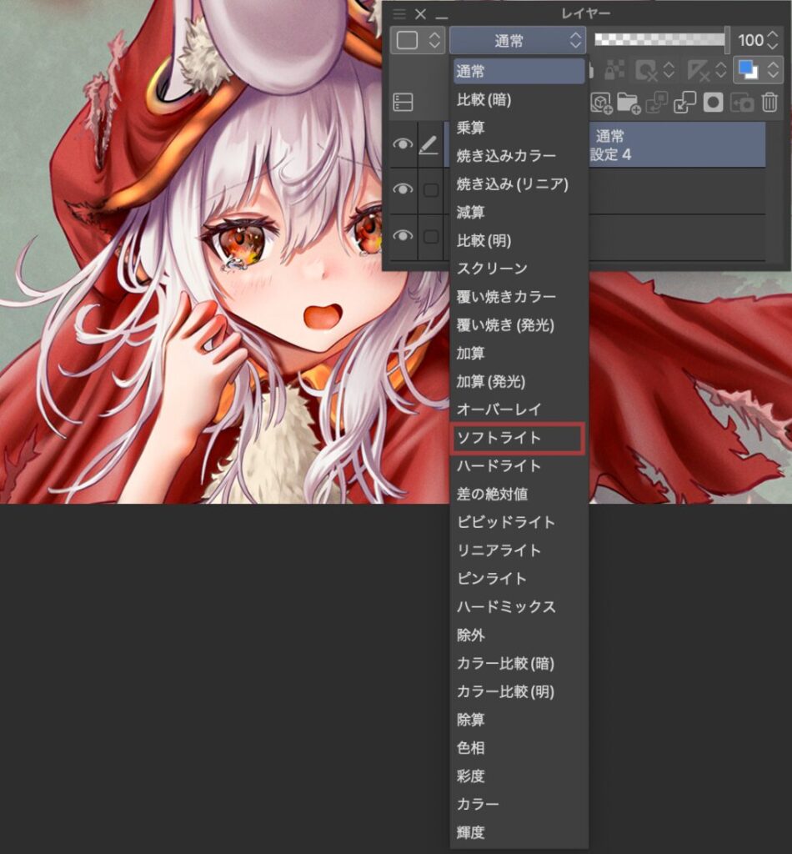Screen dimensions: 792x854
Task: Click the blue layer color icon
Action: (x=748, y=70)
